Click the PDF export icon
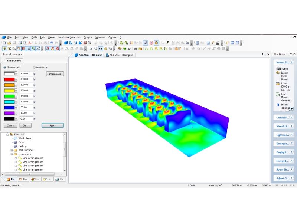Viewport: 297px width, 222px height. coord(30,43)
